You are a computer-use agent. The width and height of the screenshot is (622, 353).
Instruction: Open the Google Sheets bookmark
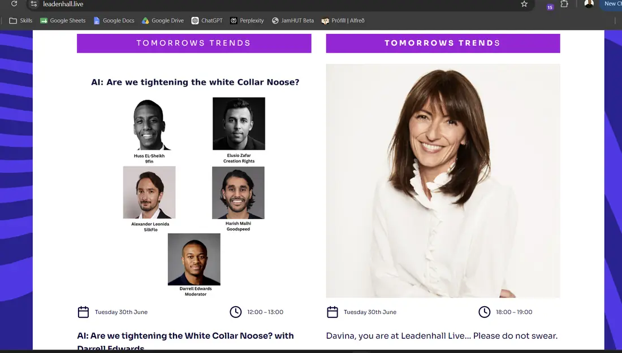pyautogui.click(x=63, y=20)
